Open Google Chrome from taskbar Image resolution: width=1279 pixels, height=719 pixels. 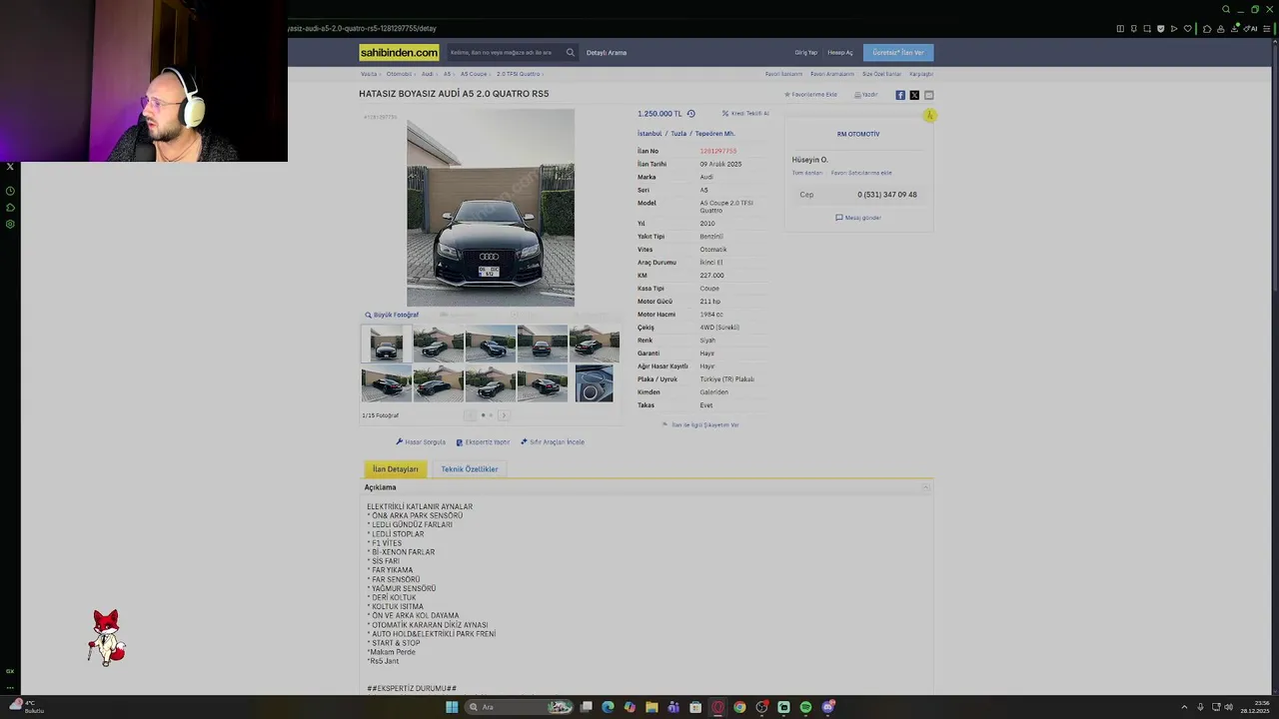739,707
